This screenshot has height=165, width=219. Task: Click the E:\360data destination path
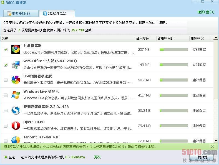click(75, 157)
